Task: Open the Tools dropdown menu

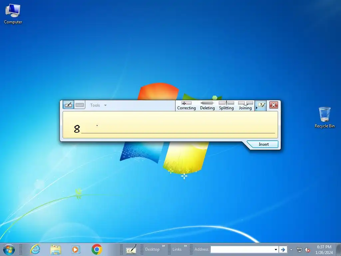Action: (x=98, y=105)
